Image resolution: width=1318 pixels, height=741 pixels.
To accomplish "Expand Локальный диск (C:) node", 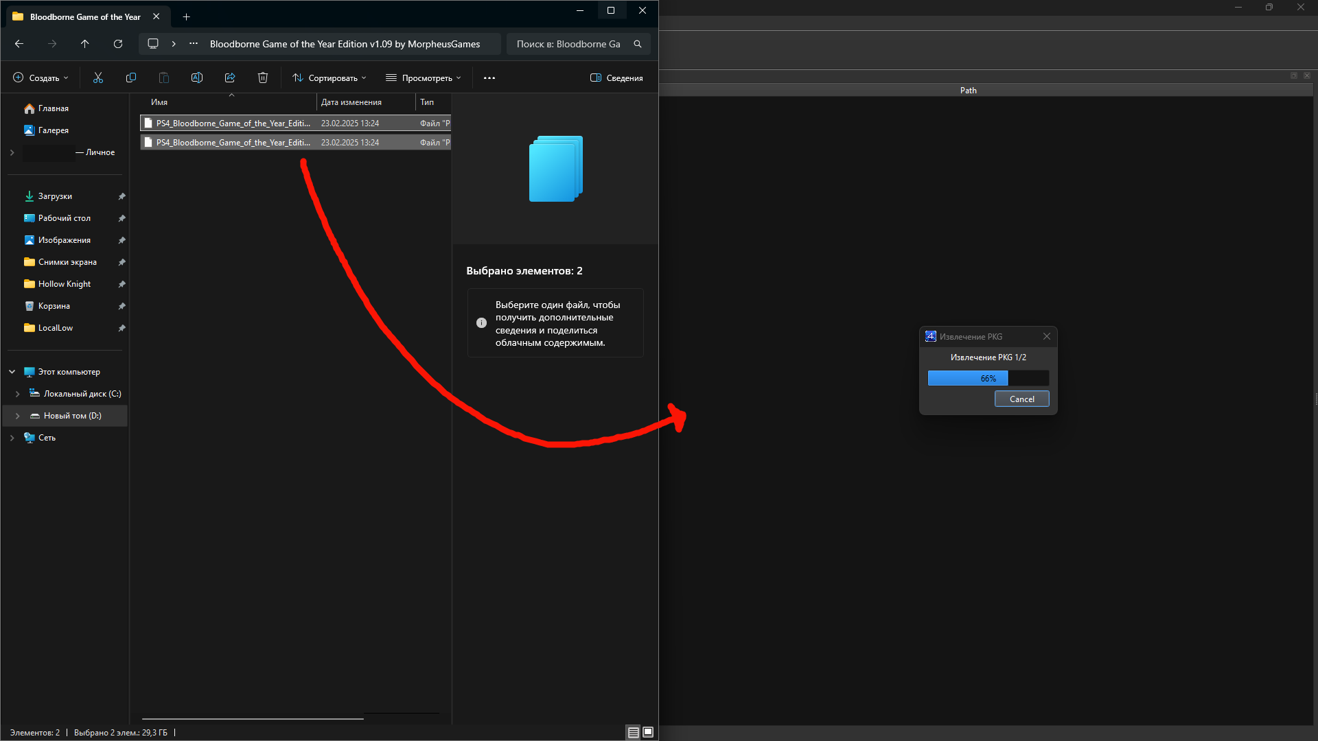I will coord(18,394).
